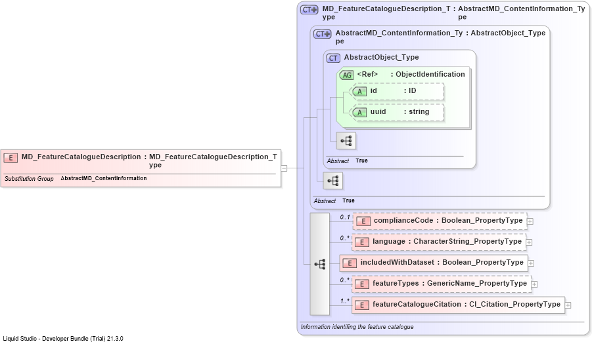Collapse the MD_FeatureCatalogueDescription root element

pyautogui.click(x=284, y=168)
